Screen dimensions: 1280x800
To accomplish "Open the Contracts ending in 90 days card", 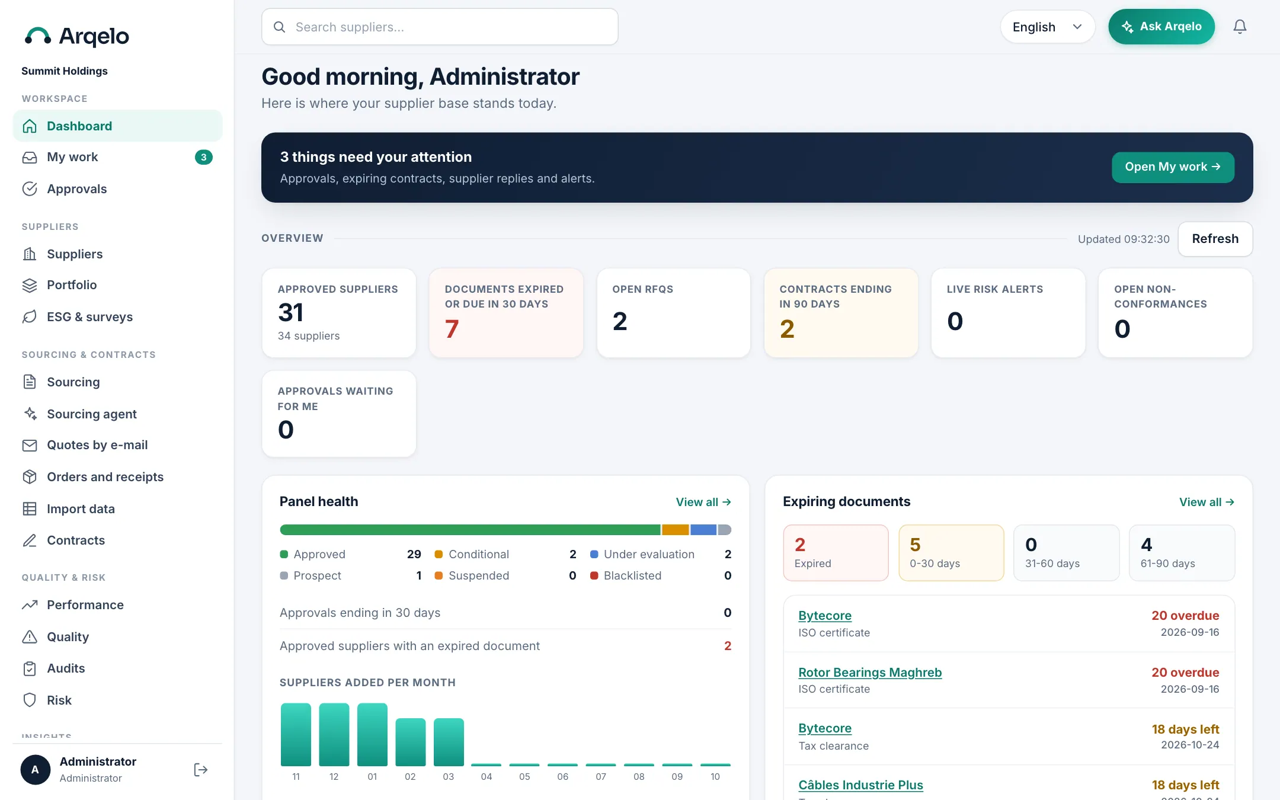I will (841, 313).
